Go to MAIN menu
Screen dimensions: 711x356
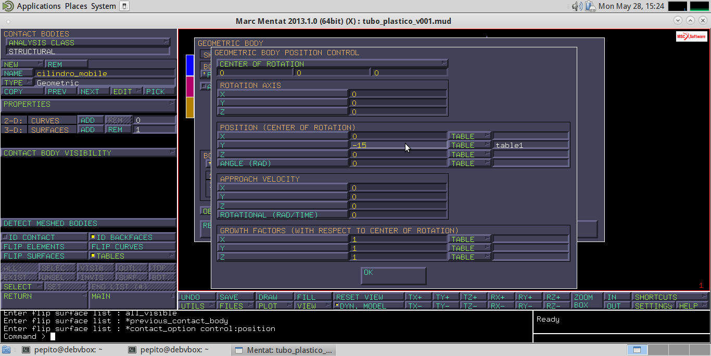[132, 300]
